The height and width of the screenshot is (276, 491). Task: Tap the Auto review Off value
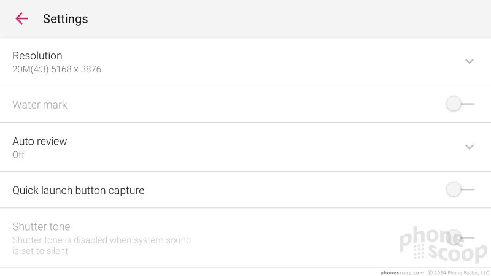(x=18, y=155)
